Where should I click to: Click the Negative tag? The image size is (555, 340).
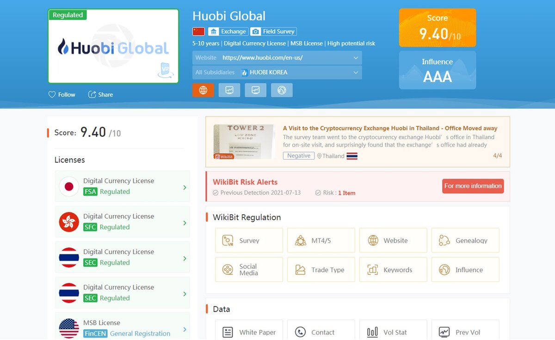pos(299,156)
